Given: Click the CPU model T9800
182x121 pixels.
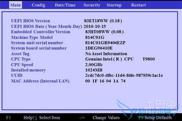Looking at the screenshot, I should pyautogui.click(x=148, y=59).
